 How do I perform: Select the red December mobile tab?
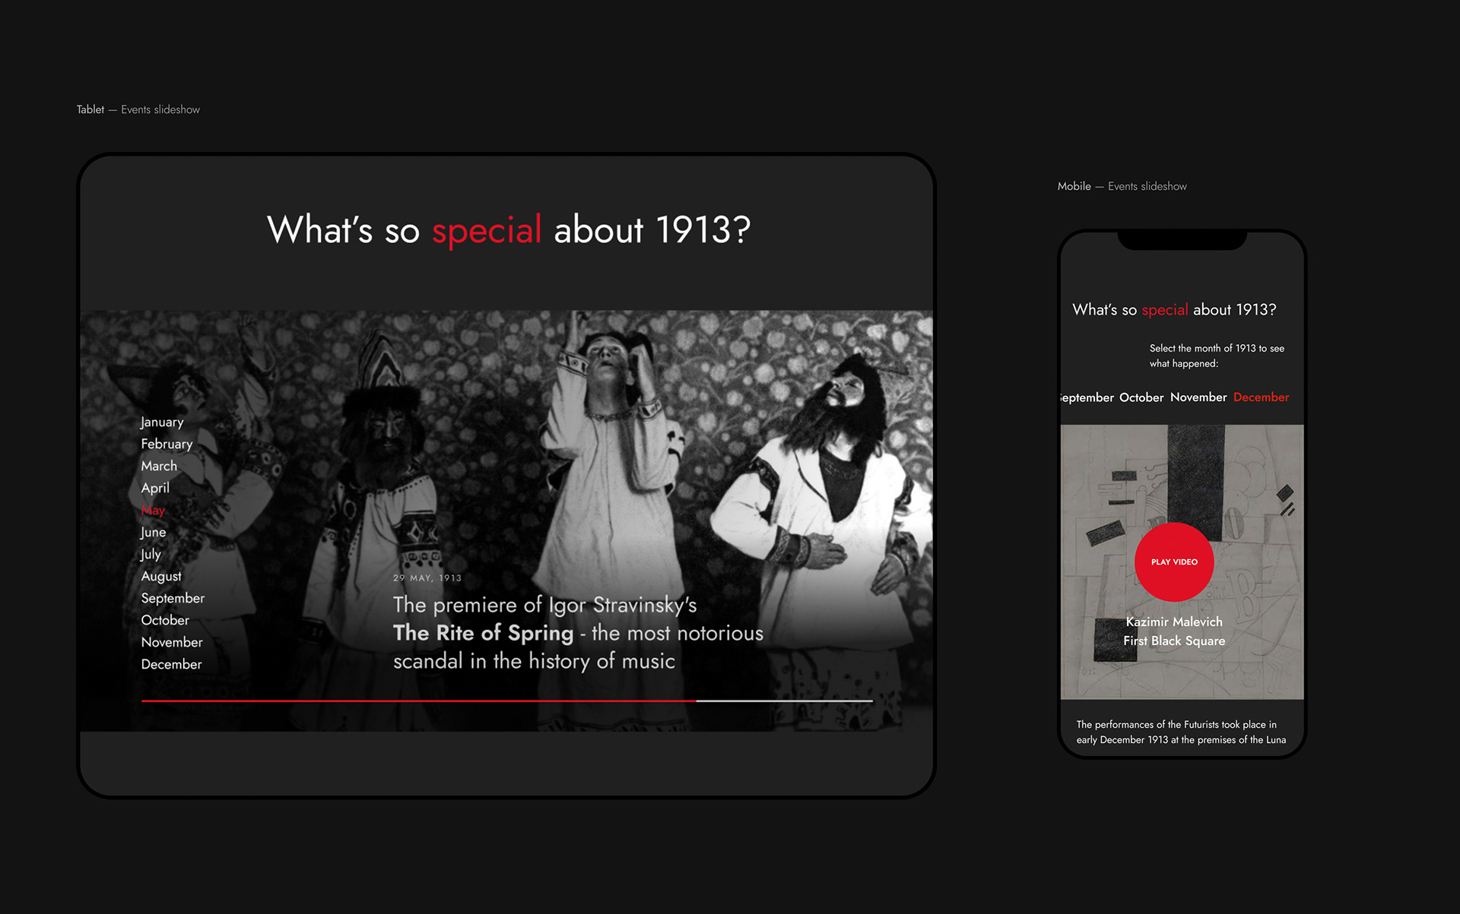1261,397
